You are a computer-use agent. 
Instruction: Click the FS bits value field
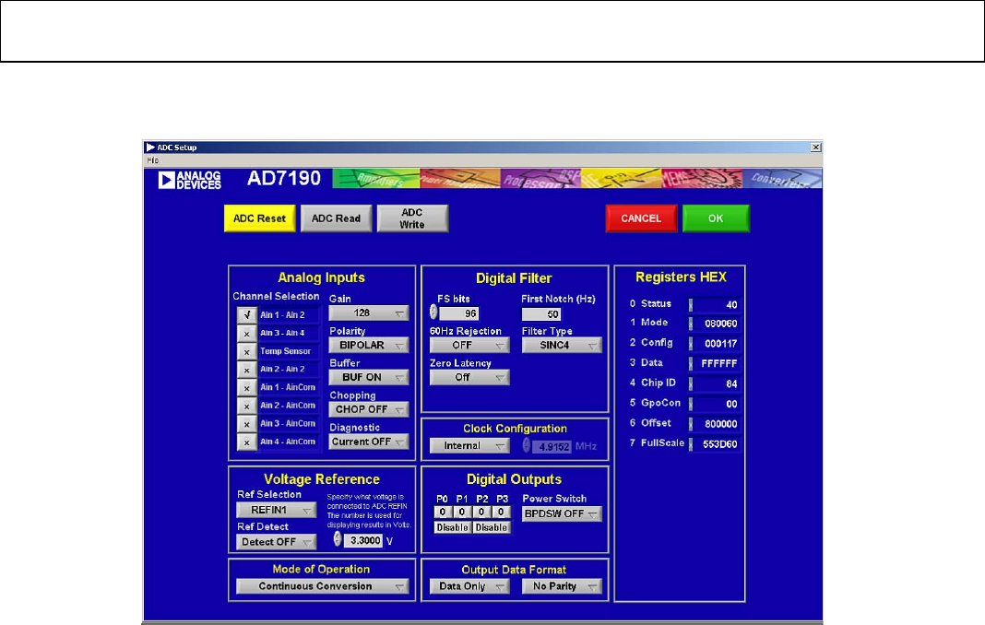(459, 313)
